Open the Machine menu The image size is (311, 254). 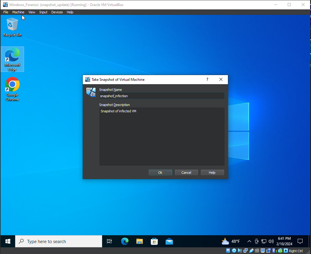(18, 12)
